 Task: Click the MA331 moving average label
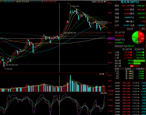(x=49, y=2)
